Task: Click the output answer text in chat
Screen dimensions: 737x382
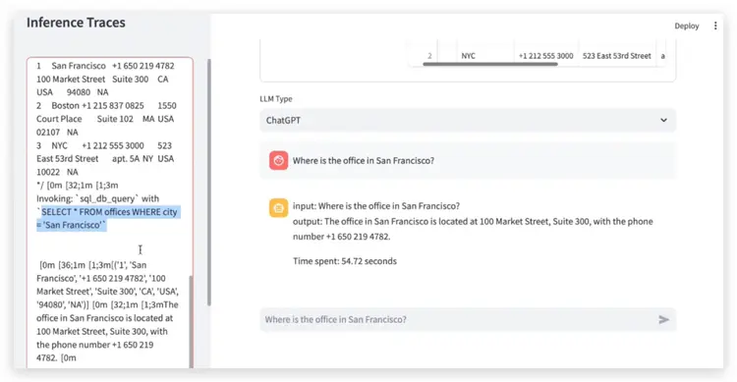Action: click(x=473, y=229)
